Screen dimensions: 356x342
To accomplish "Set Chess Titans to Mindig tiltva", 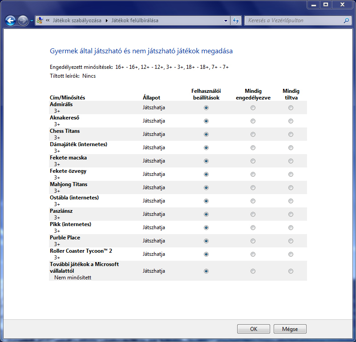I will point(291,135).
